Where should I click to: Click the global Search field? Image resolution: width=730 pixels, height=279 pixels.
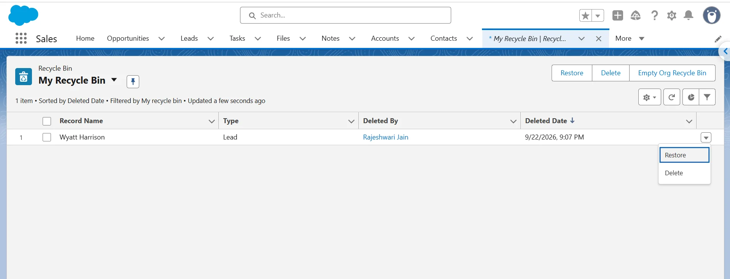(x=345, y=15)
